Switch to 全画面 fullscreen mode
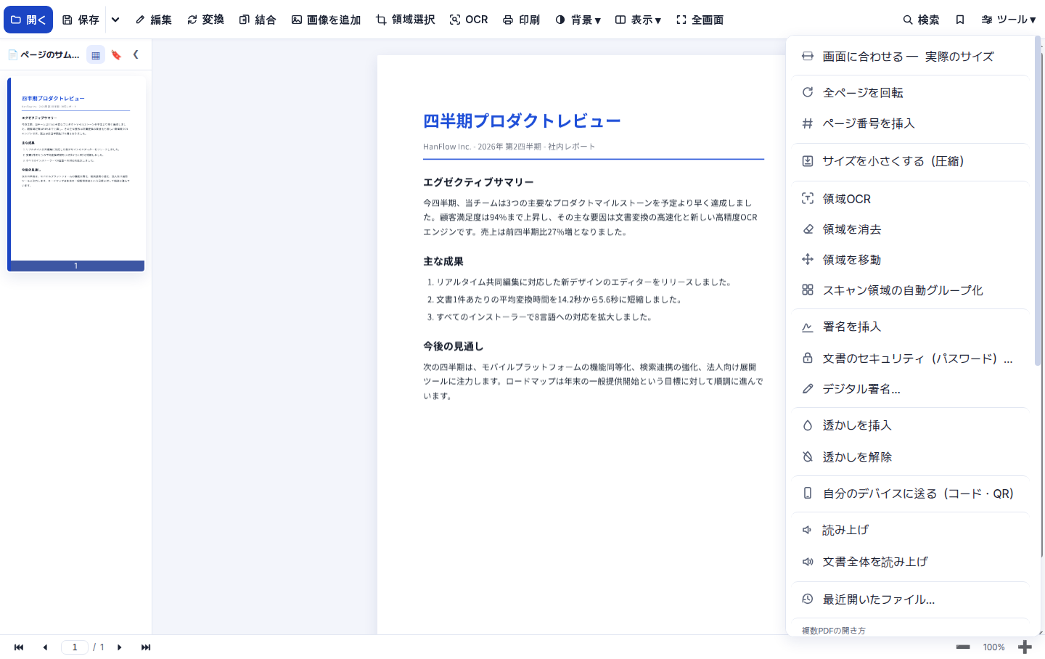The height and width of the screenshot is (659, 1045). coord(700,20)
